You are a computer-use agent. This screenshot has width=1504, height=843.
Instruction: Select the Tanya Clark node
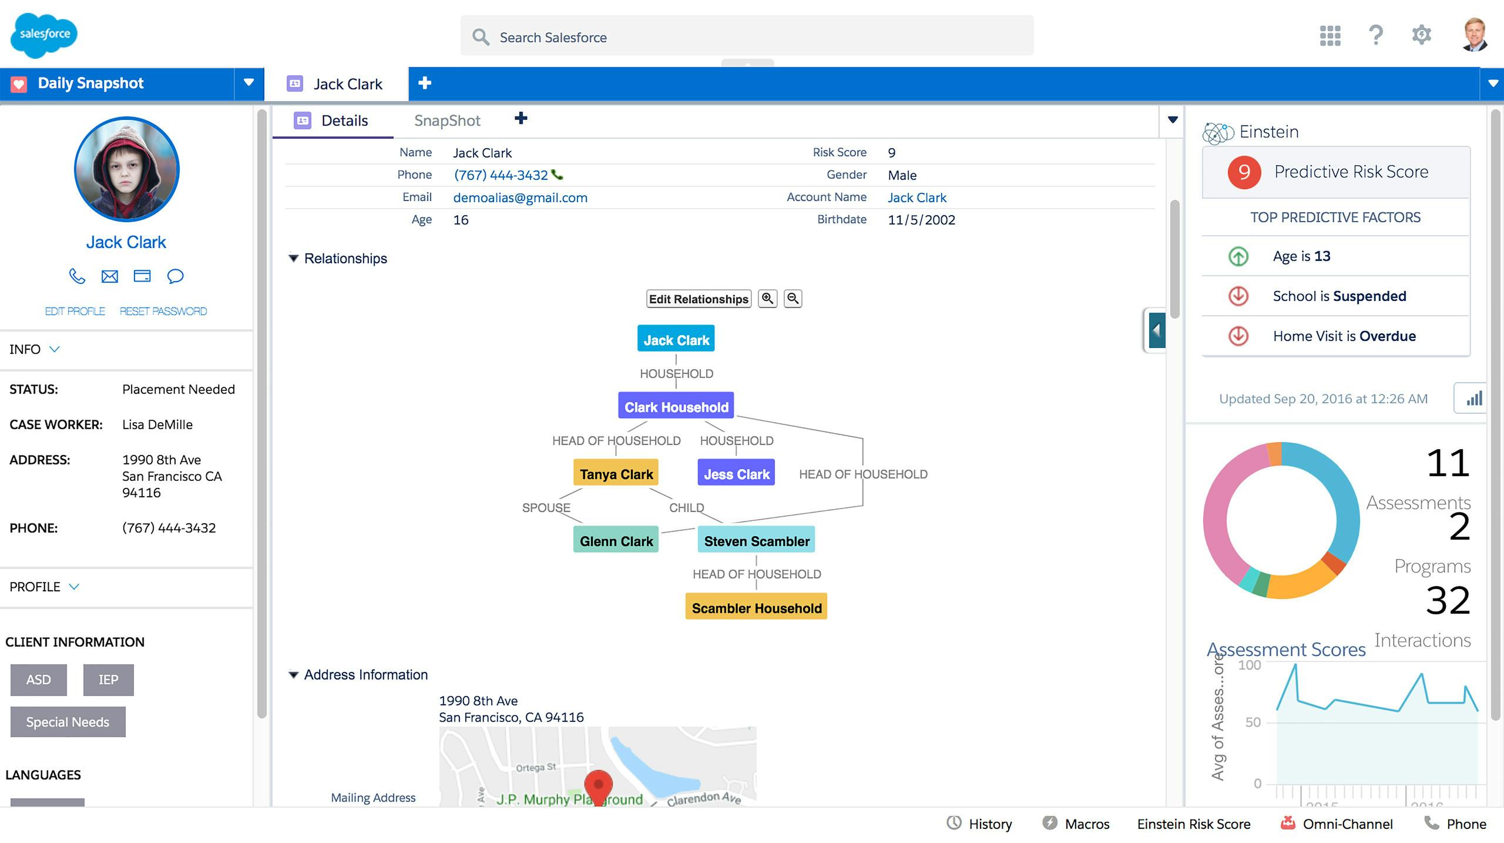616,474
